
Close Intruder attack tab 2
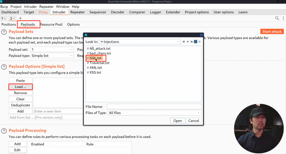[14, 18]
